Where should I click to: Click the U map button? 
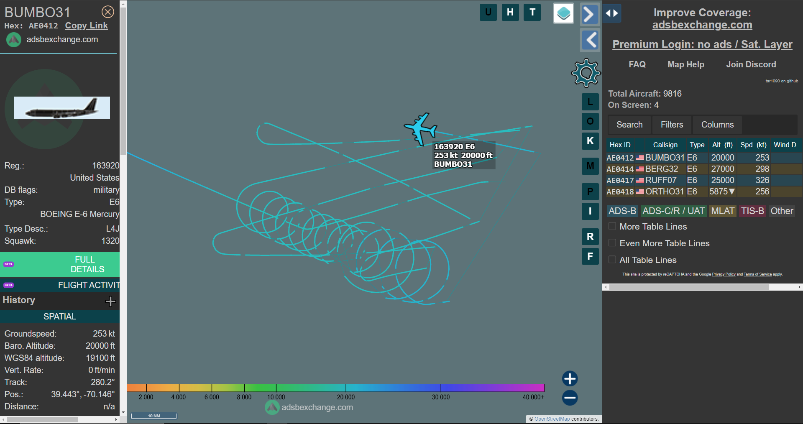pos(488,12)
